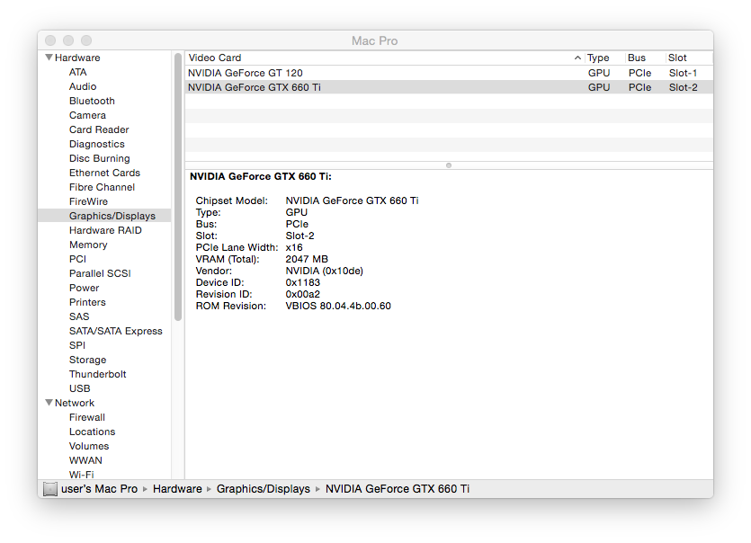Select the Network category heading
This screenshot has height=543, width=751.
pyautogui.click(x=75, y=403)
